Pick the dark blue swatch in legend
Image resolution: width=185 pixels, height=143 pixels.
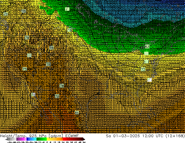[27, 139]
